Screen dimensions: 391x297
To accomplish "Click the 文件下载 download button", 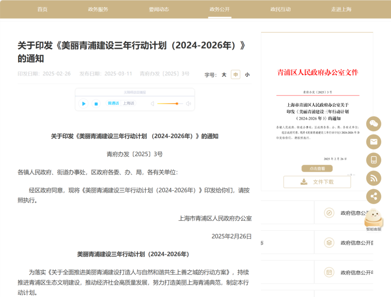I will [317, 181].
